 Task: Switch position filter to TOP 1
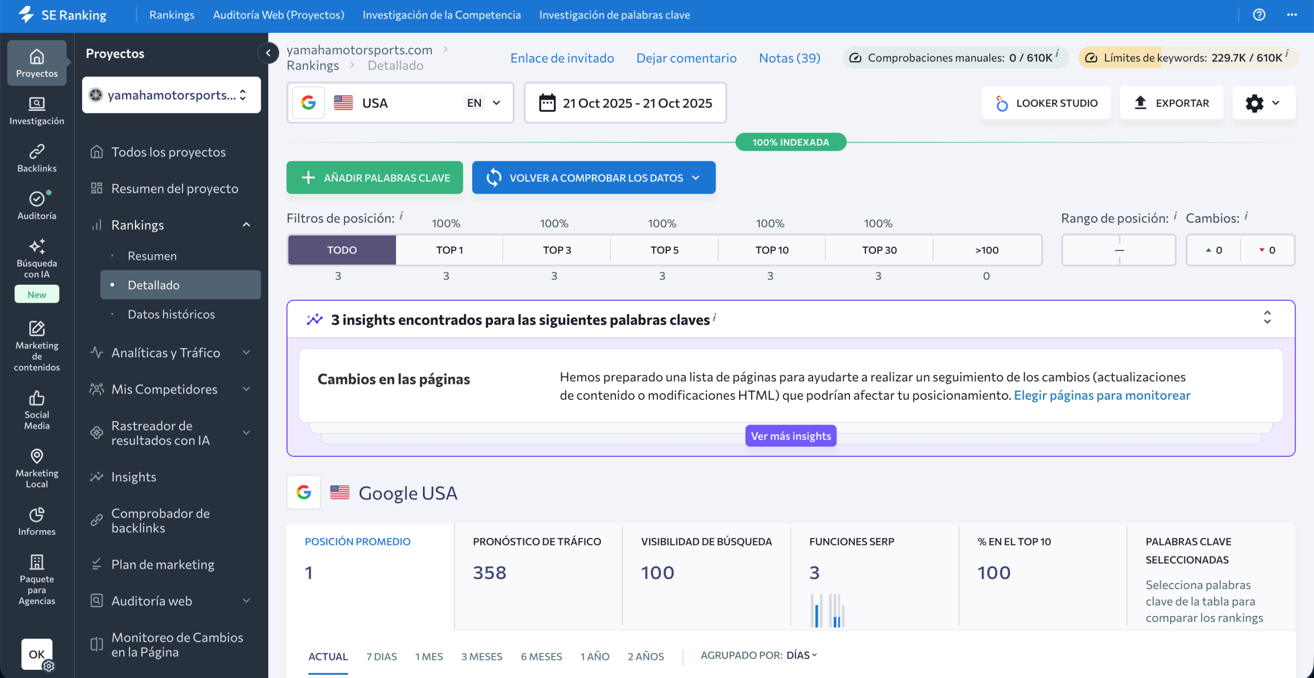[450, 250]
